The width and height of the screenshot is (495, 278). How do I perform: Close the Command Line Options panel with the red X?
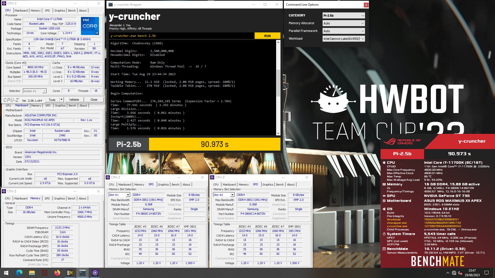tap(366, 5)
